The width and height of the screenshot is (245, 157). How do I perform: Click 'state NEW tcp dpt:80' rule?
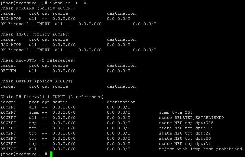click(185, 138)
